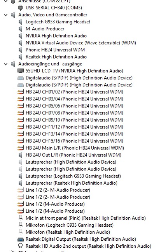168x252 pixels.
Task: Click the speaker icon for HB 24U Out L/R
Action: (20, 155)
